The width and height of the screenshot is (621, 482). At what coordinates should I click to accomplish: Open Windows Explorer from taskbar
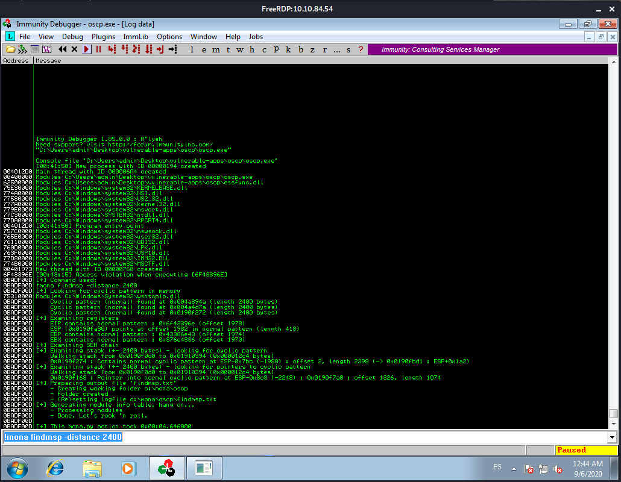[x=92, y=469]
